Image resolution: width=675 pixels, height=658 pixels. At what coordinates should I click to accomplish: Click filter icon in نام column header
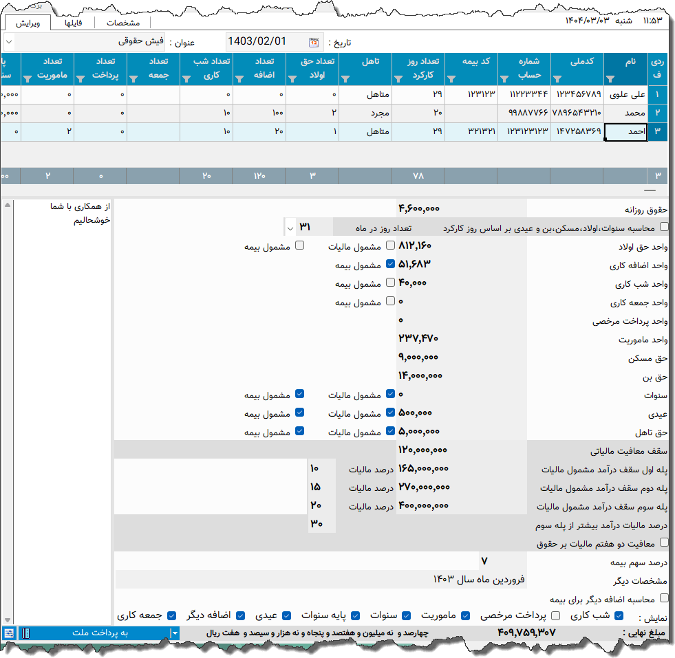[x=610, y=78]
